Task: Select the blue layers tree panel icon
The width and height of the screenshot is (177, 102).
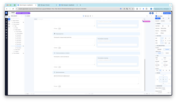Action: tap(9, 19)
